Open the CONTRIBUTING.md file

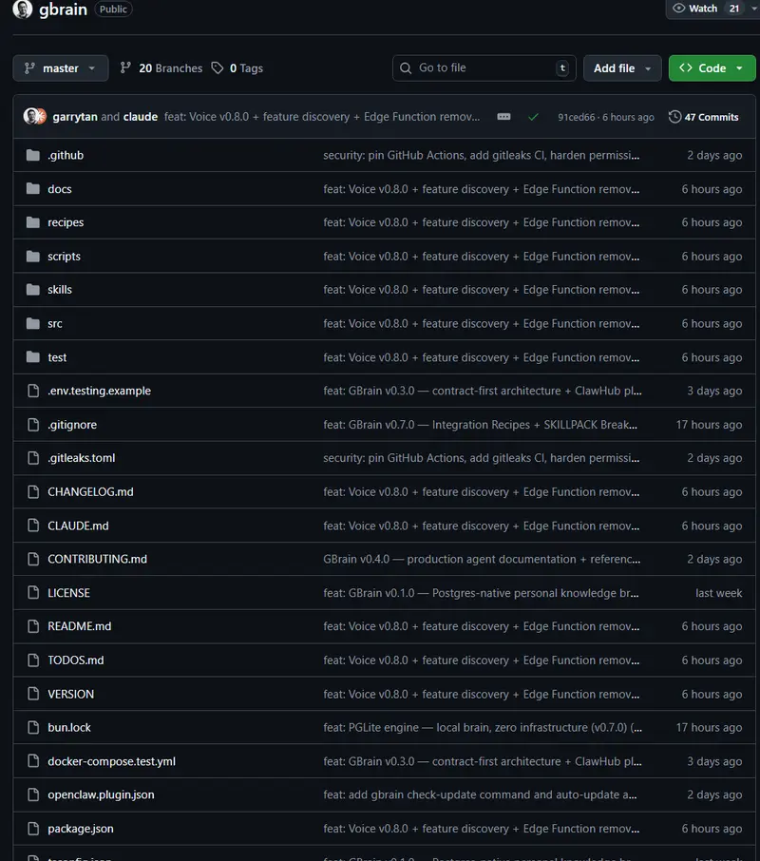97,559
